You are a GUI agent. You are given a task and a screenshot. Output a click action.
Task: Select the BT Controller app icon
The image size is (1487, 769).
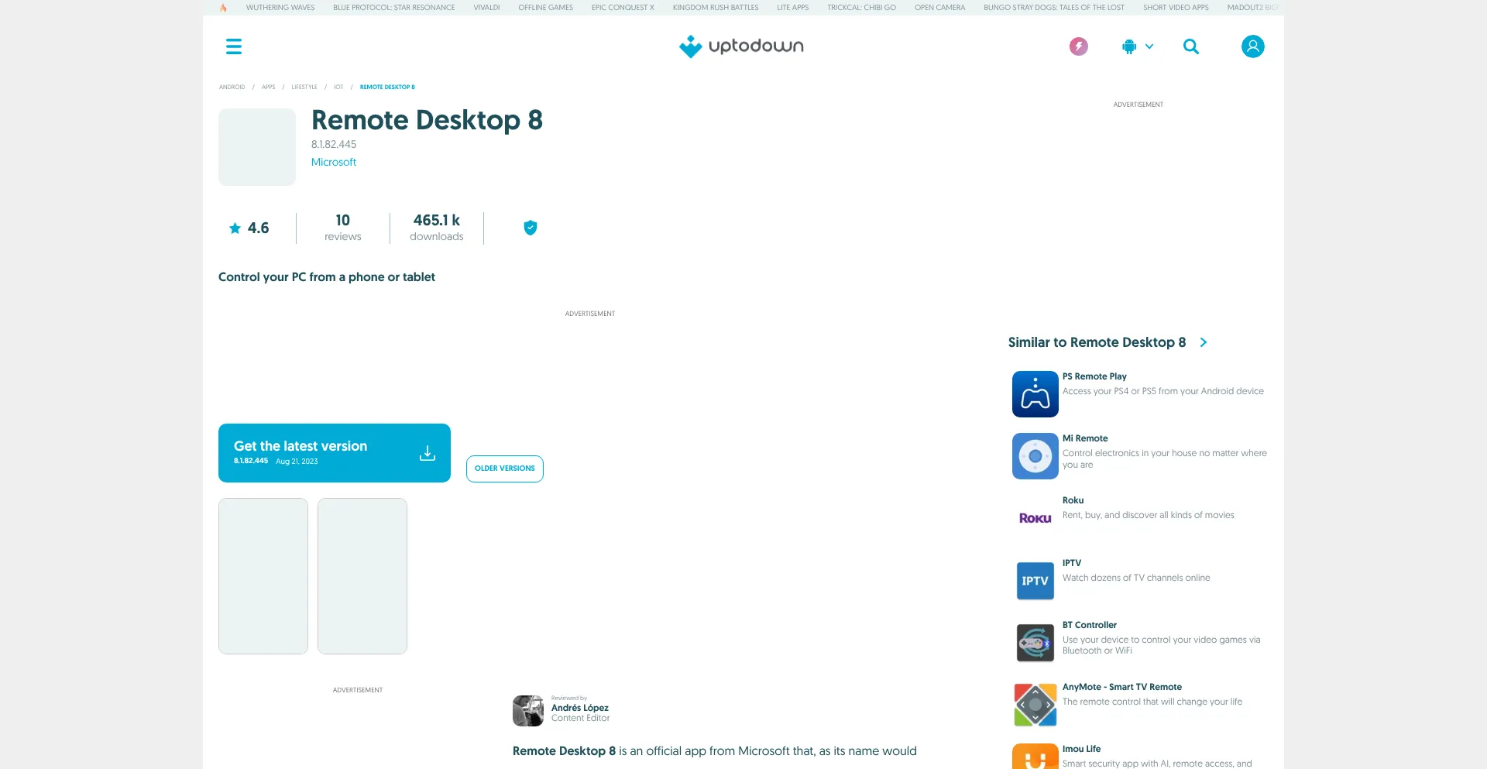point(1035,643)
